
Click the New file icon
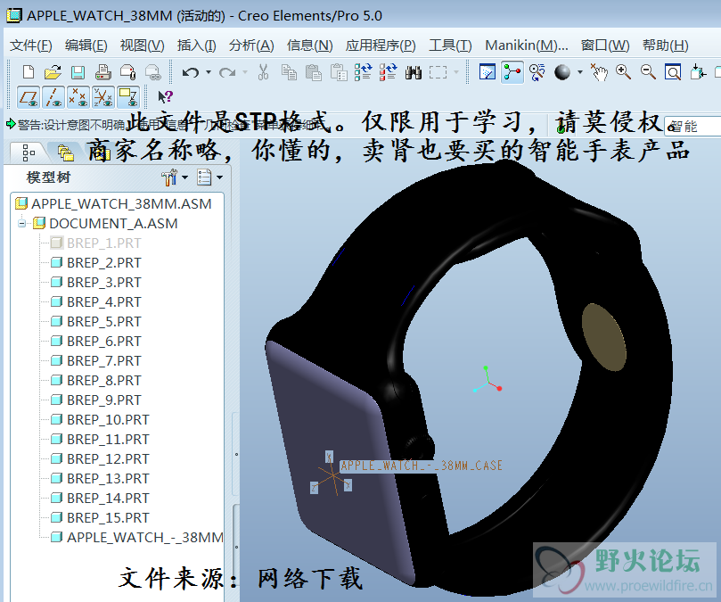[x=29, y=72]
